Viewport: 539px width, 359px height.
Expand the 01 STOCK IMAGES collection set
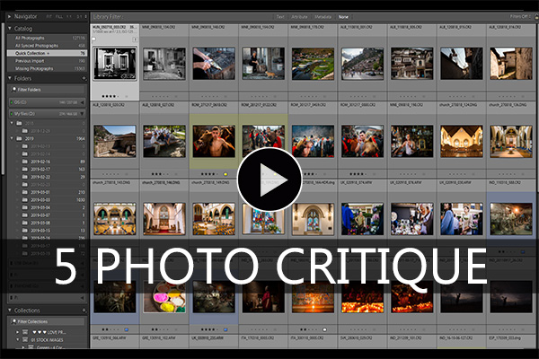coord(20,342)
